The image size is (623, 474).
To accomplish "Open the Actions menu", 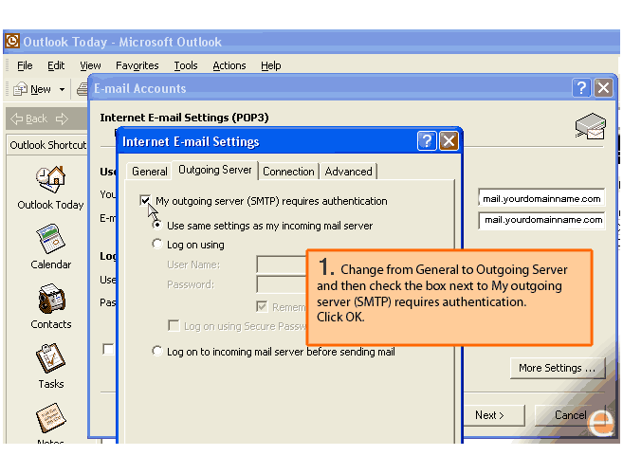I will click(x=229, y=65).
